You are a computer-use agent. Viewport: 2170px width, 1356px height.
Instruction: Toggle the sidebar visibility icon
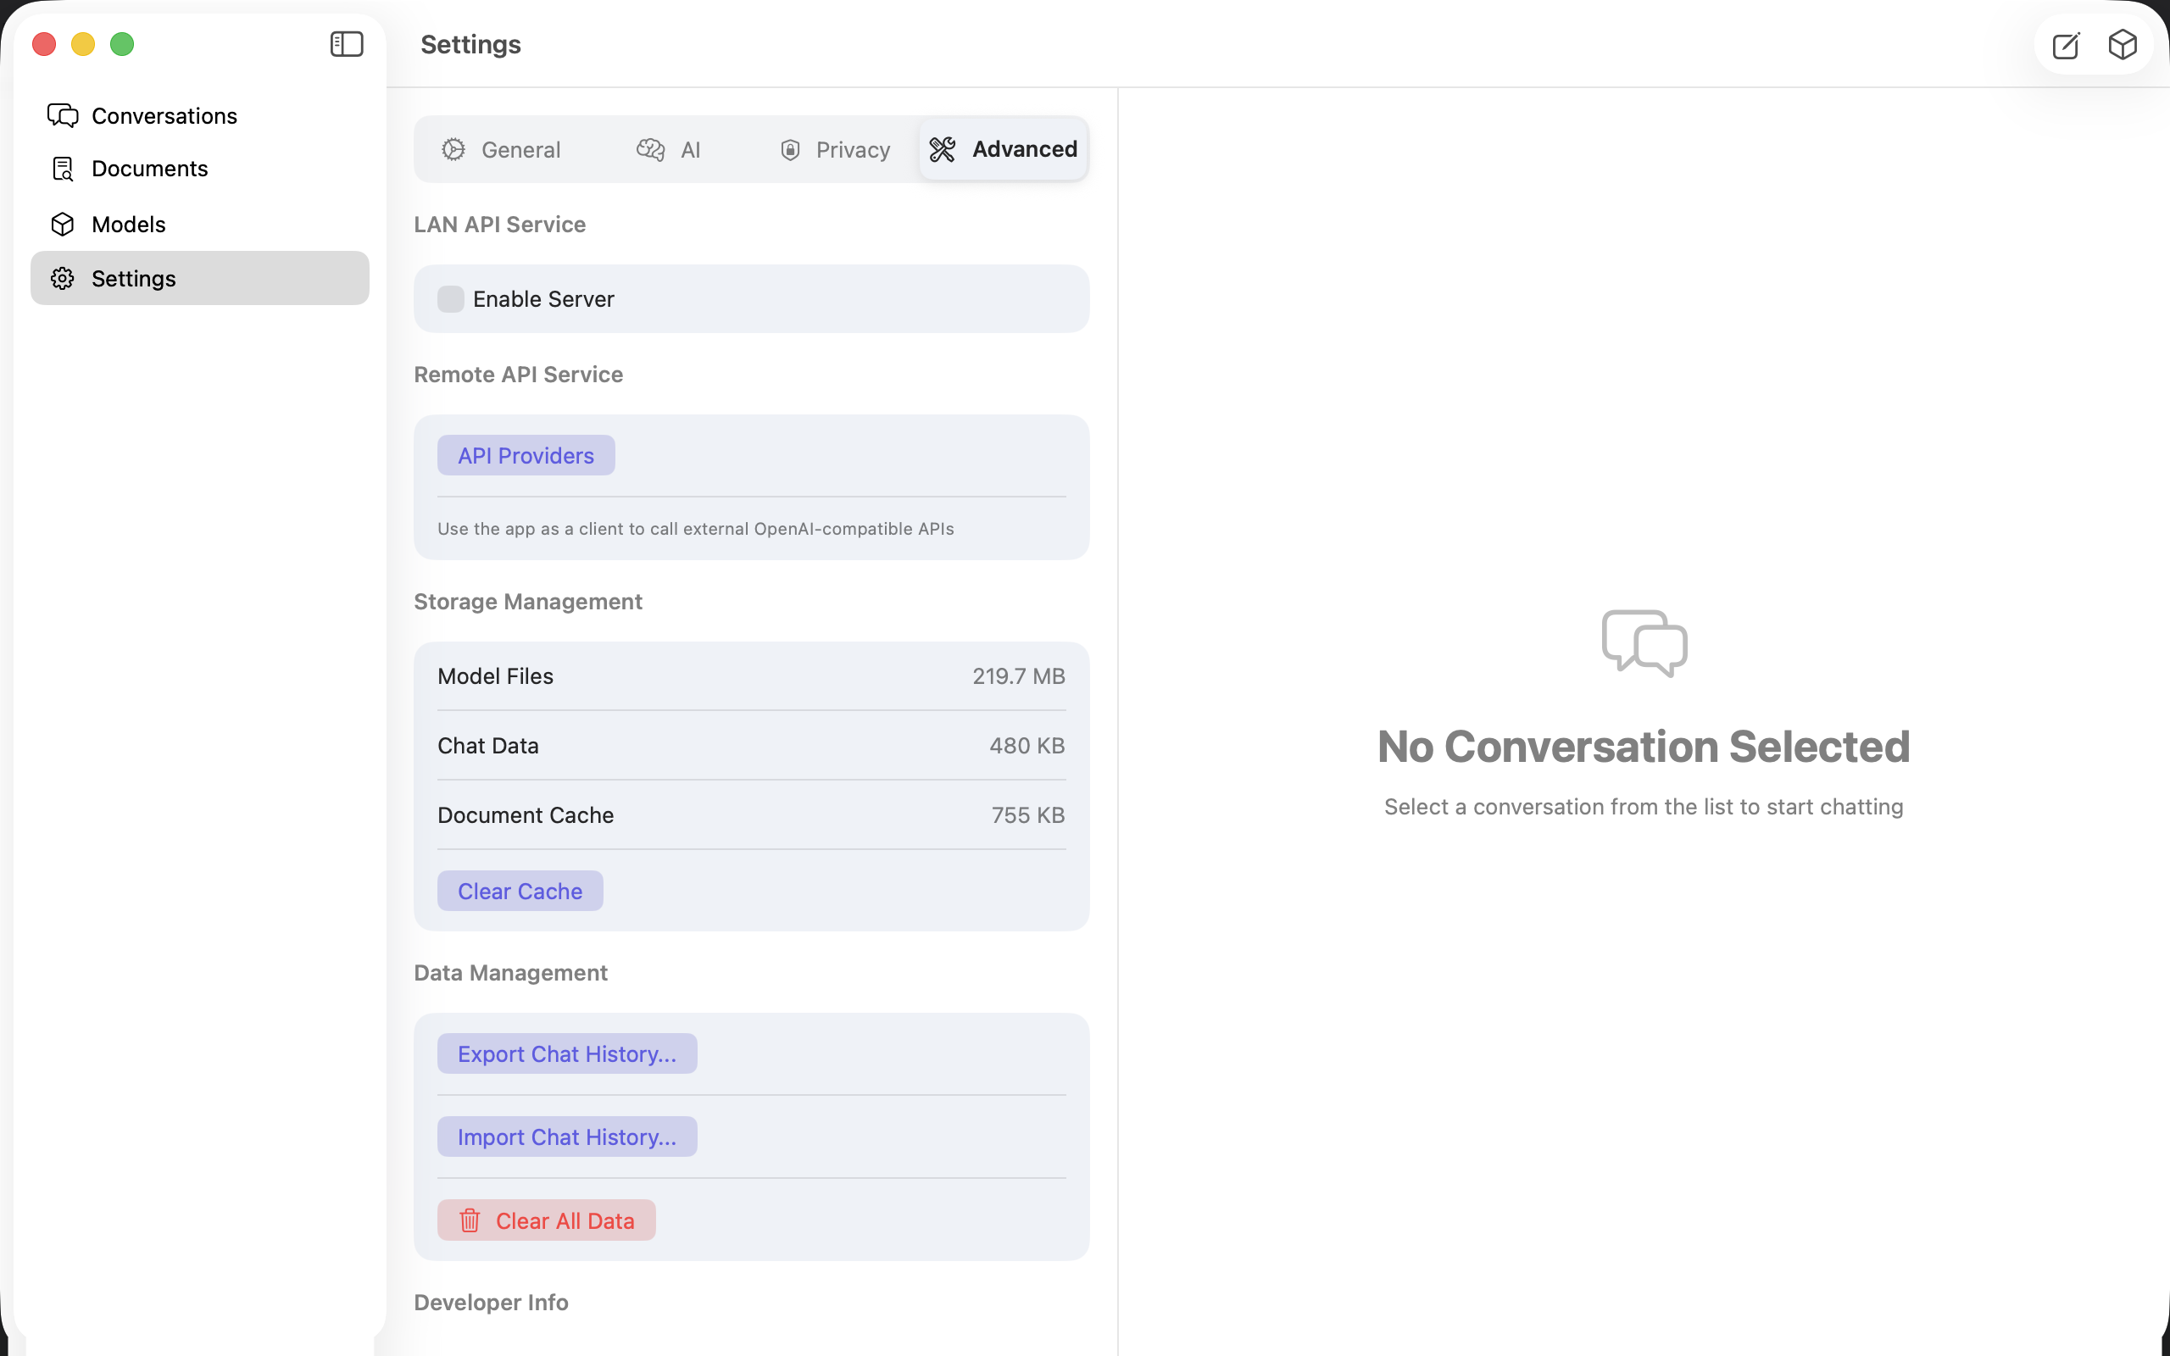click(x=346, y=44)
